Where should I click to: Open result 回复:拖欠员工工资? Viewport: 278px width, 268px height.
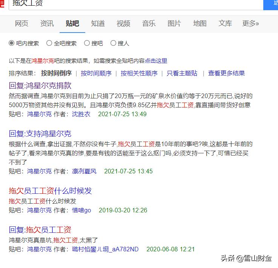point(40,230)
